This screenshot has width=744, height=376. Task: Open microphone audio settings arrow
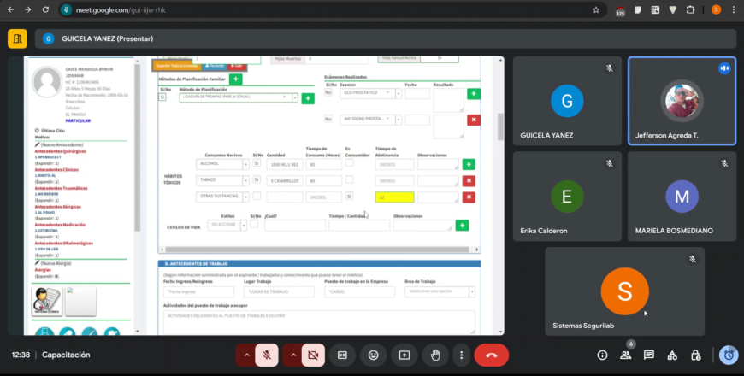tap(246, 355)
